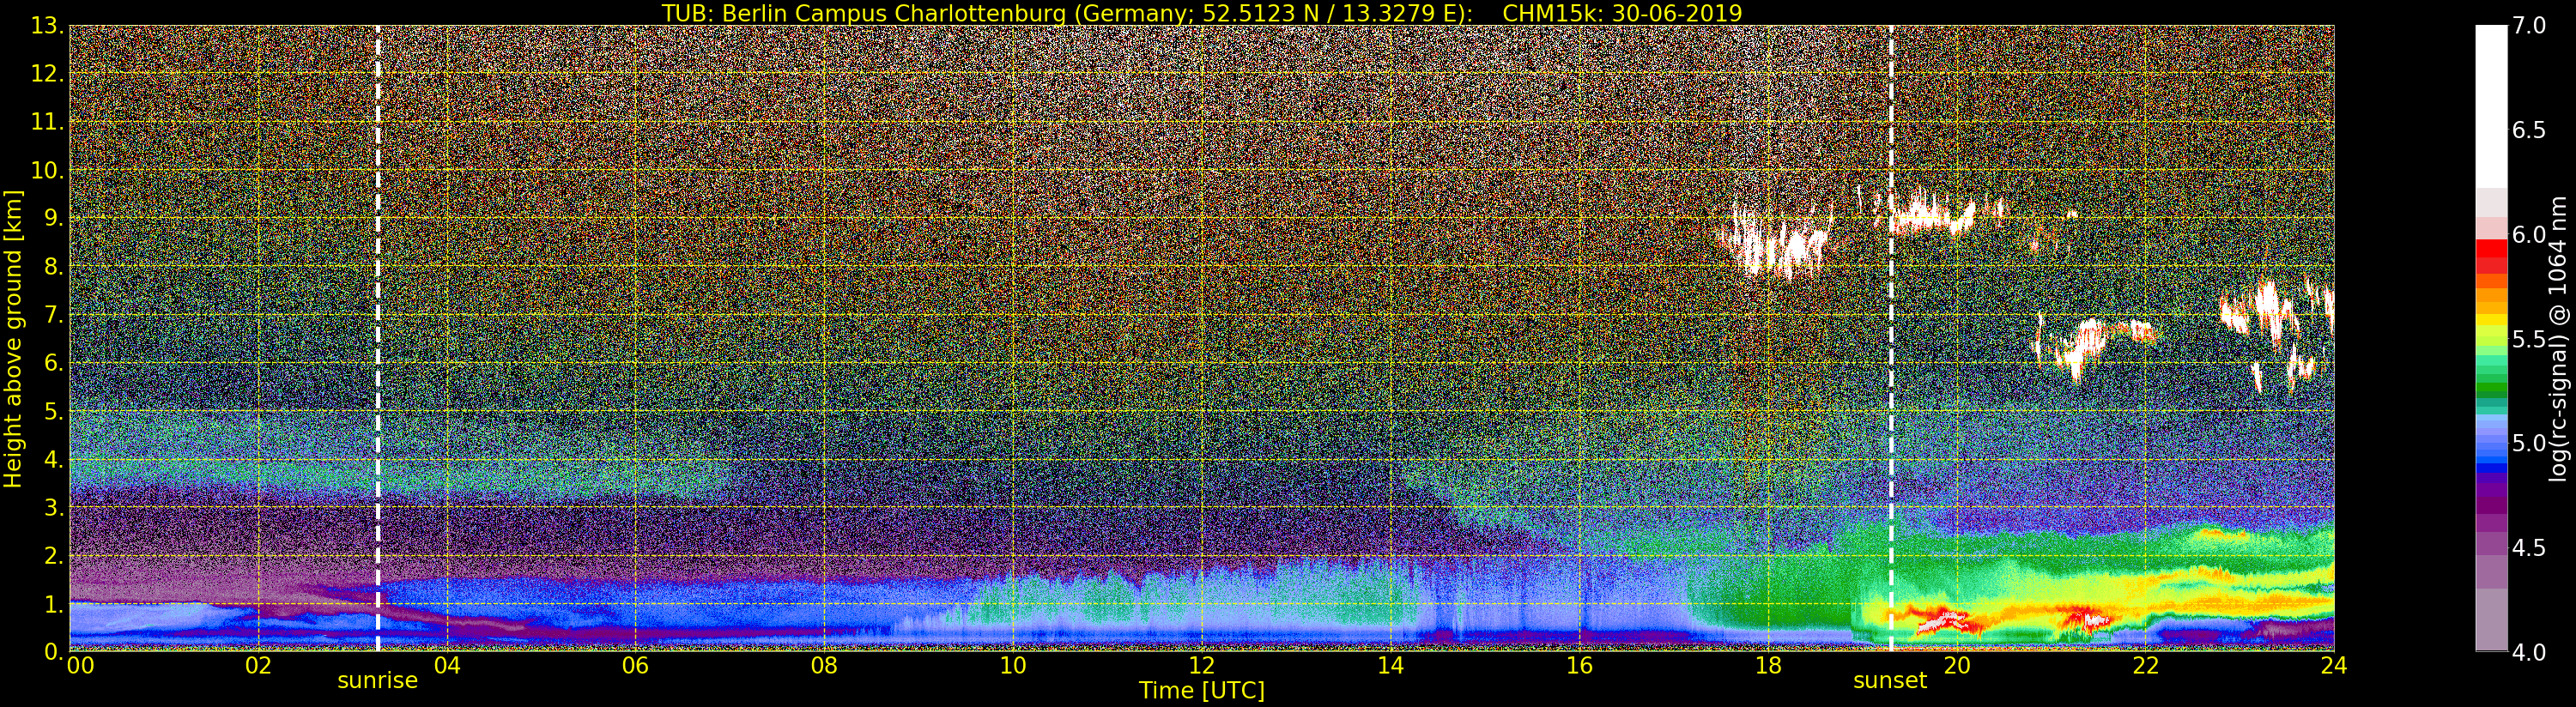Click the plot title 'TUB: Berlin Campus Charlottenburg'
Viewport: 2576px width, 707px height.
coord(863,13)
